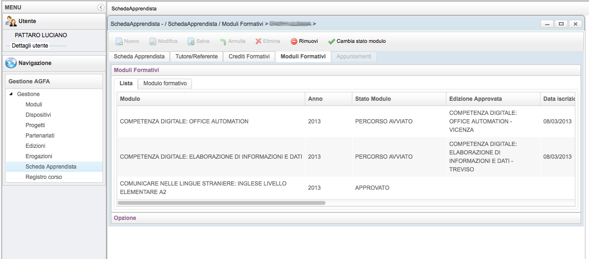Click the red Elimina X icon
589x259 pixels.
[x=258, y=41]
